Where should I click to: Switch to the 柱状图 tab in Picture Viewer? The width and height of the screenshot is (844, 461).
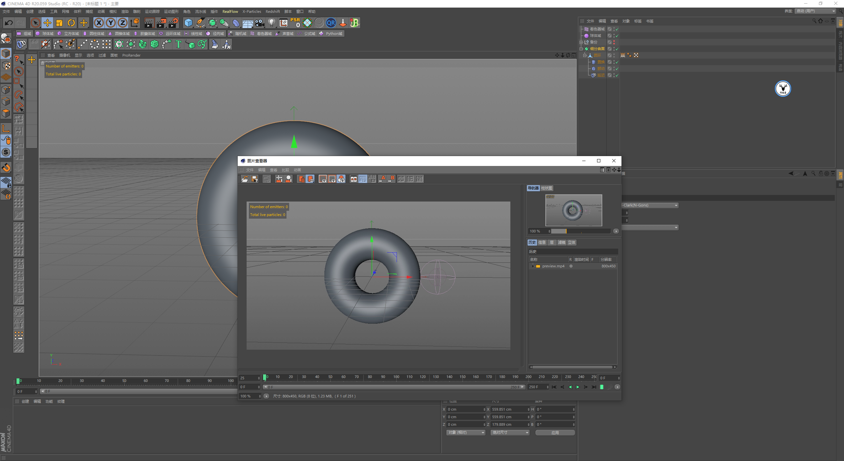[x=546, y=188]
